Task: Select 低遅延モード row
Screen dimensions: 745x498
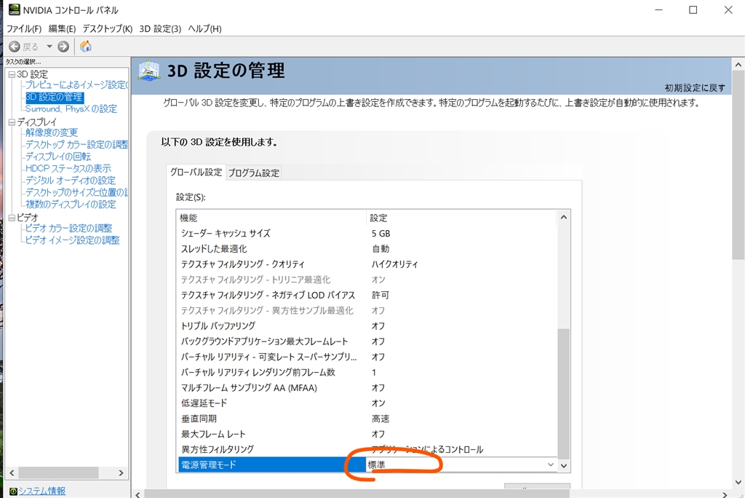Action: tap(367, 403)
